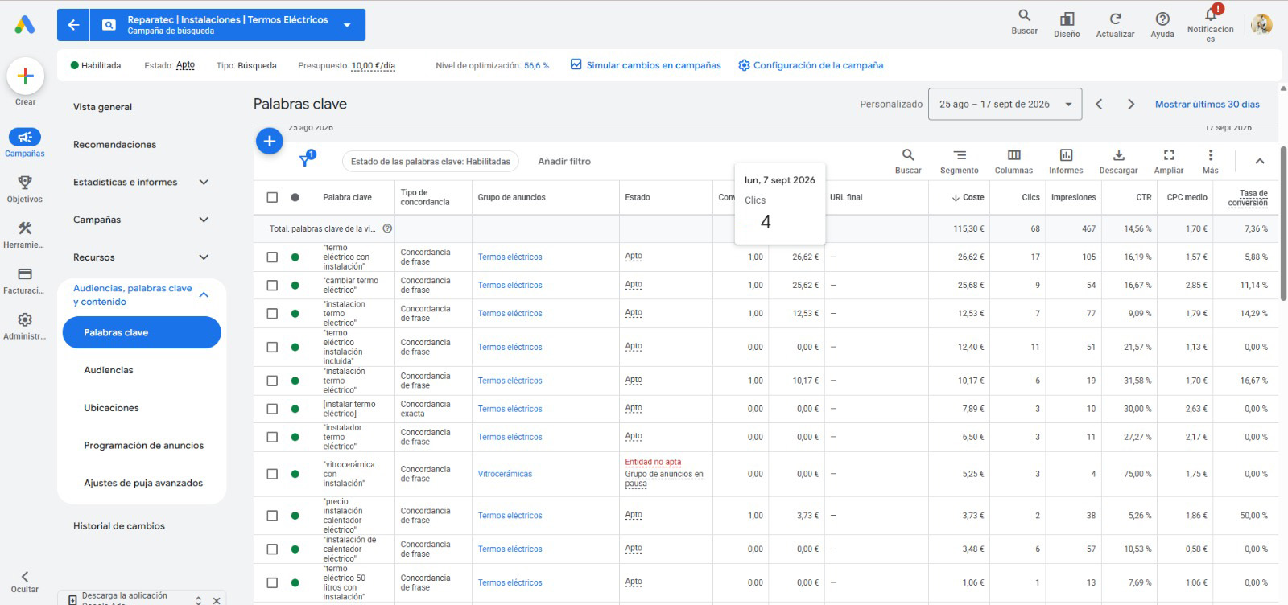Click Mostrar últimos 30 días
This screenshot has width=1288, height=605.
pos(1207,104)
